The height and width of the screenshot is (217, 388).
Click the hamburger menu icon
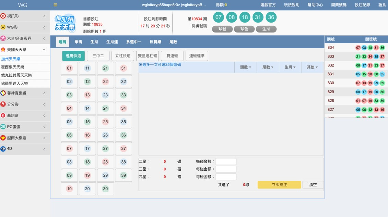point(55,5)
